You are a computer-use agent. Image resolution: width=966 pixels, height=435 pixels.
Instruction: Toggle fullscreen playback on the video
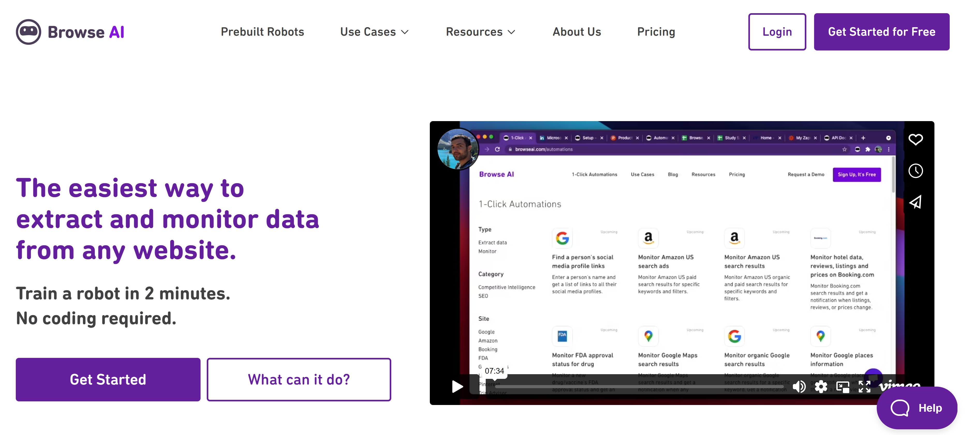pyautogui.click(x=864, y=387)
